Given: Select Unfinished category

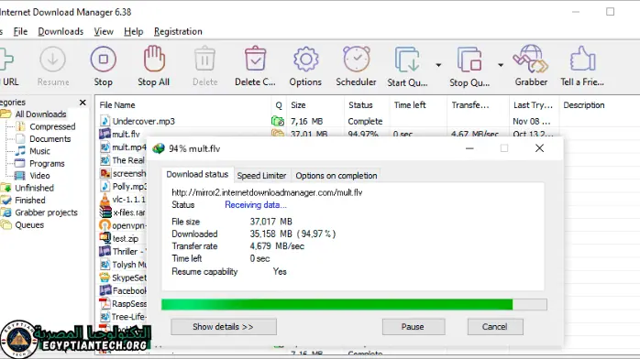Looking at the screenshot, I should pyautogui.click(x=34, y=188).
